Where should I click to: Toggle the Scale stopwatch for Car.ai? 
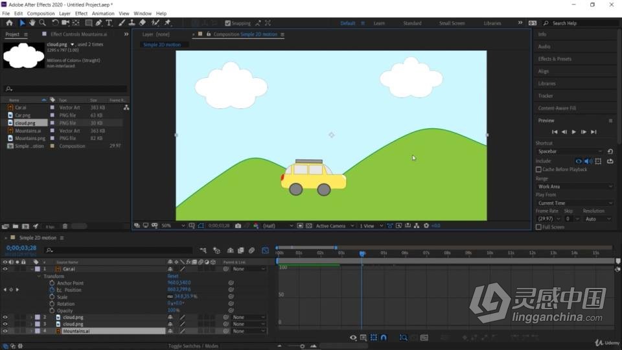(52, 297)
